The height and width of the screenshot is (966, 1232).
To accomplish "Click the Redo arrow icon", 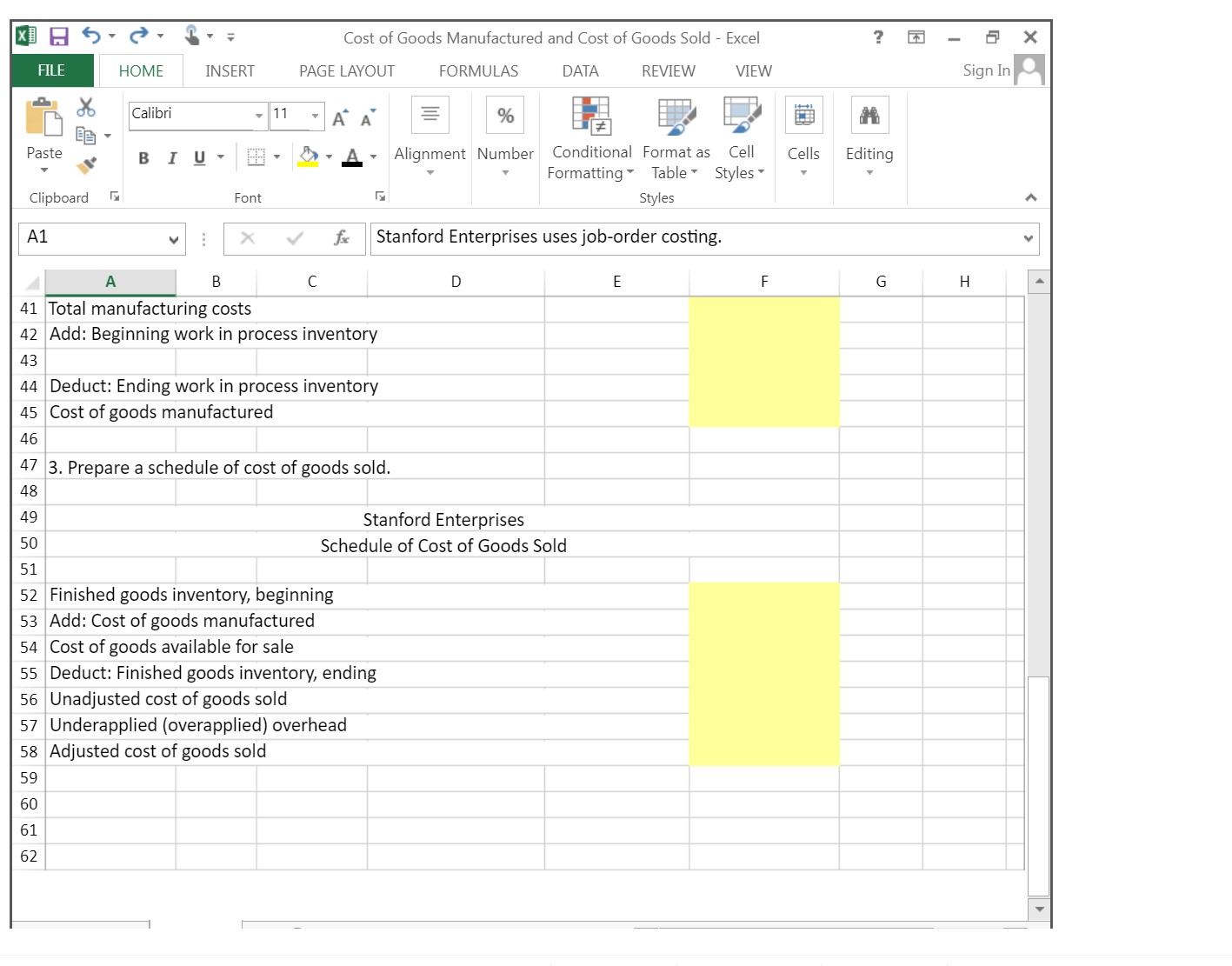I will pos(138,36).
